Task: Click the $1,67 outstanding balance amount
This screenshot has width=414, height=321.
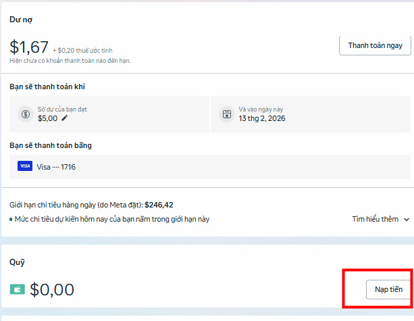Action: point(29,47)
